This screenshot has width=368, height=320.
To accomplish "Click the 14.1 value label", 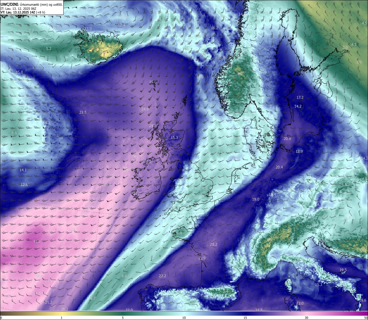I will 23,170.
